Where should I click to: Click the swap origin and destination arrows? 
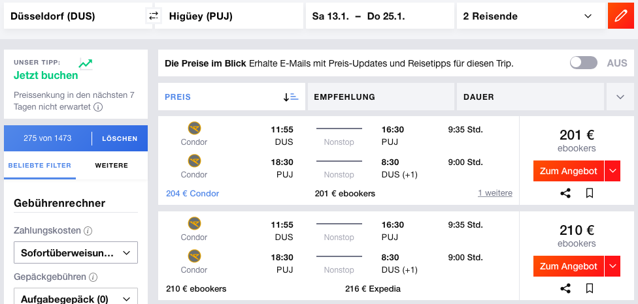coord(154,16)
